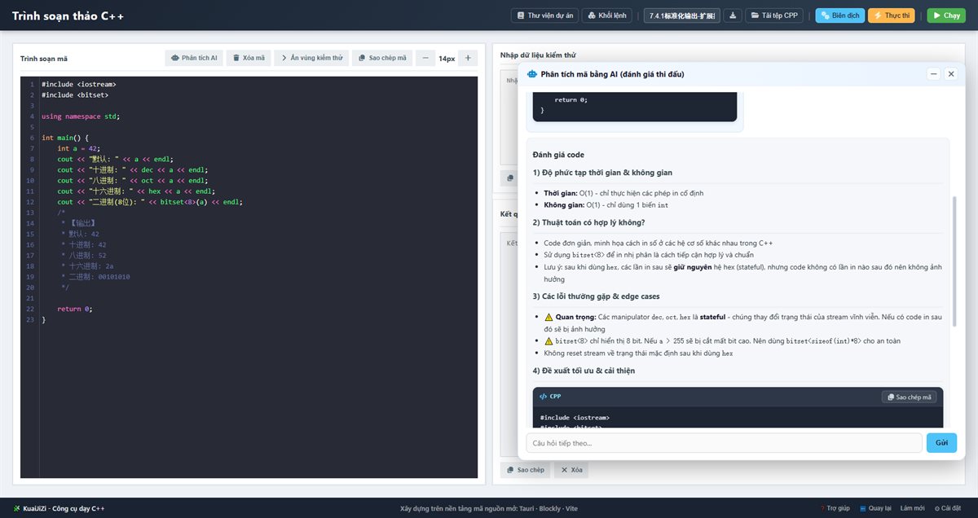Click the download icon in top bar

tap(733, 15)
